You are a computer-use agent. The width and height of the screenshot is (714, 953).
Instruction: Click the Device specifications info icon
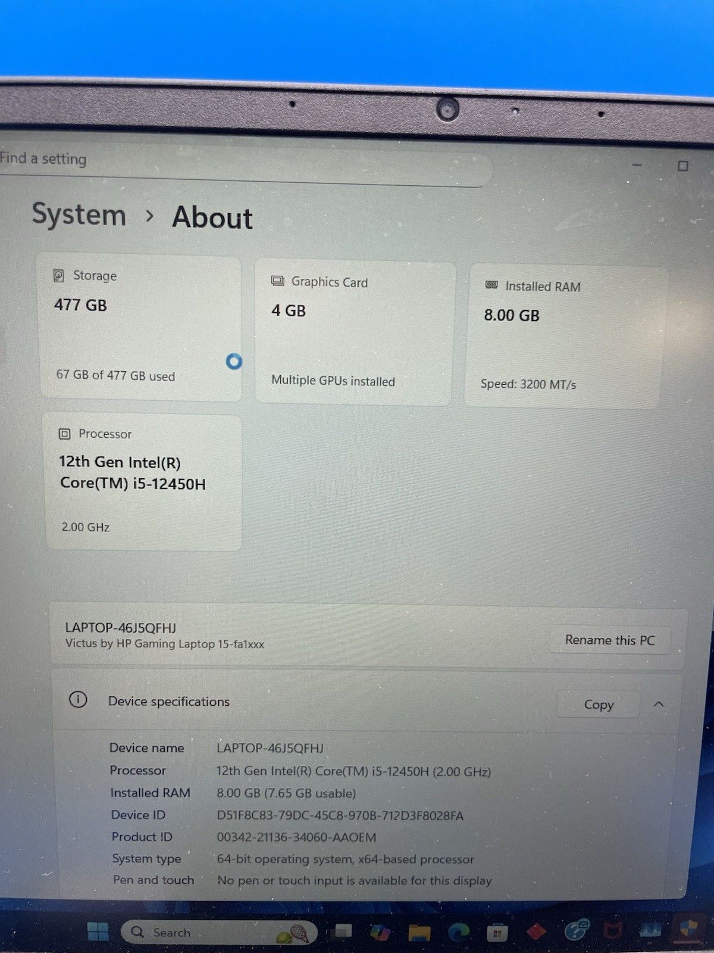coord(78,699)
